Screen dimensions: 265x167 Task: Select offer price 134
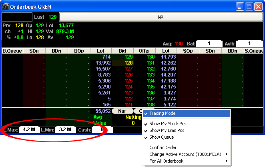click(x=151, y=81)
